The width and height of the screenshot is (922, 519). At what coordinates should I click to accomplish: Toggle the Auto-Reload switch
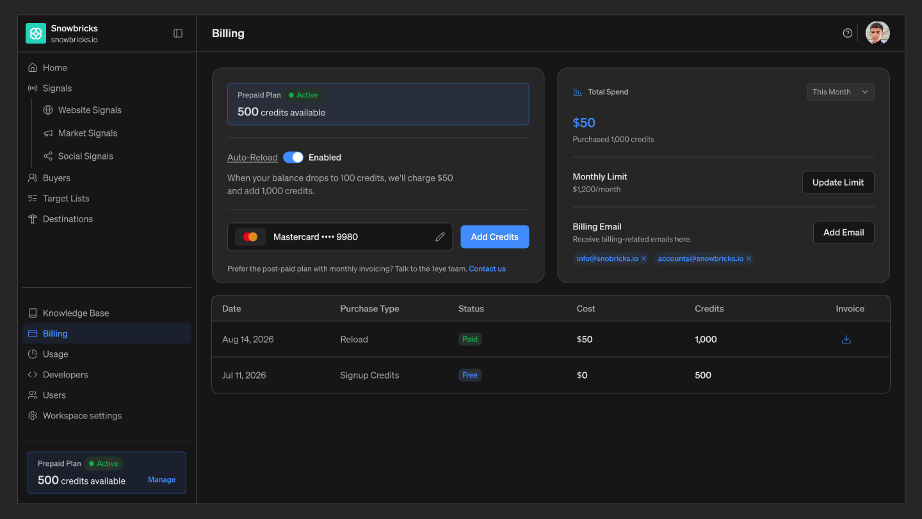click(293, 158)
